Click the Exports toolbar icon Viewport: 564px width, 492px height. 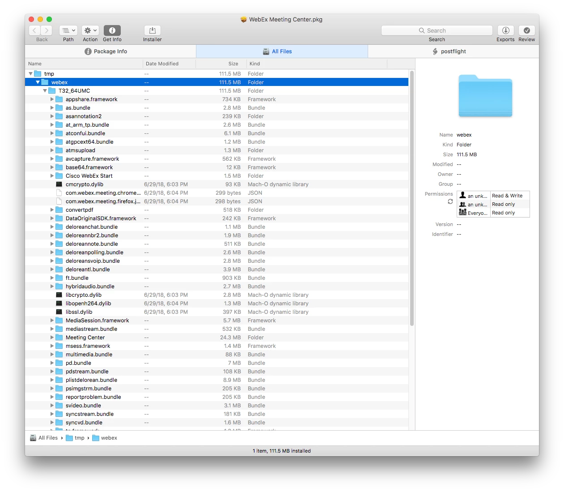[x=505, y=30]
